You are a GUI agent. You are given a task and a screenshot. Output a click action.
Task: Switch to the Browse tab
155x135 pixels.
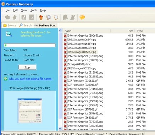[10, 26]
